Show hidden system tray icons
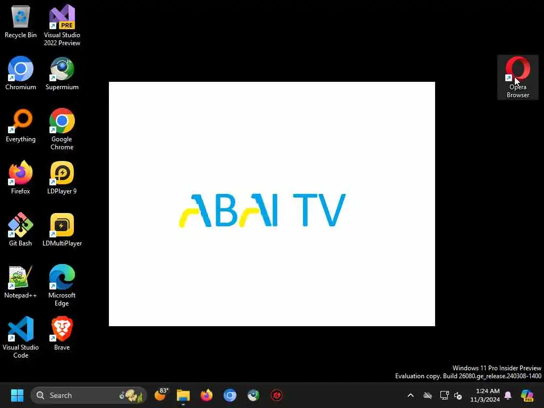 [x=411, y=395]
